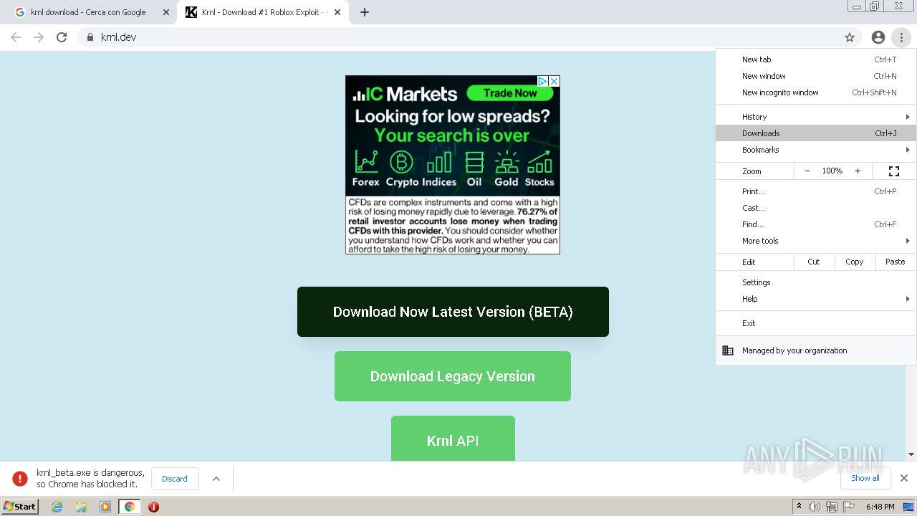Open Internet Explorer from the taskbar
Screen dimensions: 917x516
(57, 507)
